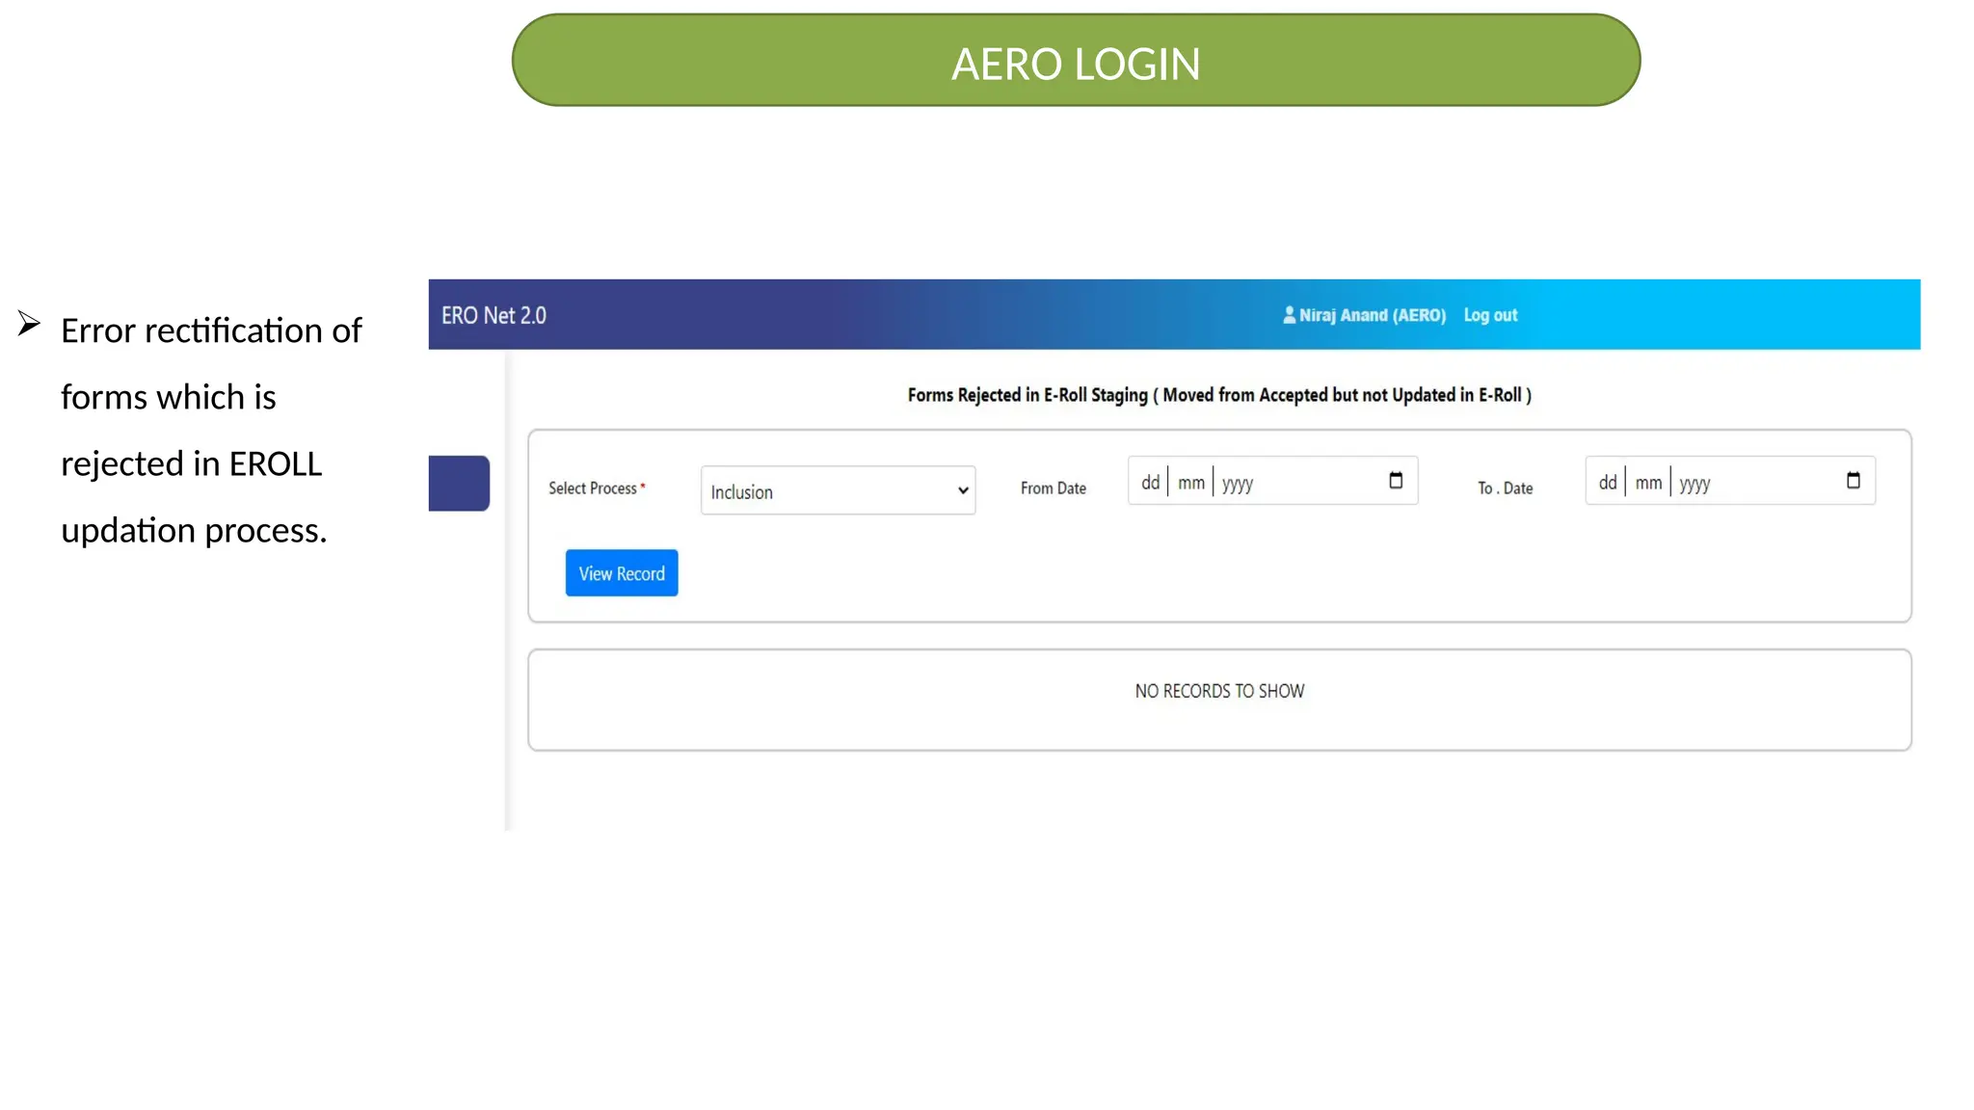The width and height of the screenshot is (1974, 1110).
Task: Click the yyyy field in From Date
Action: [1238, 484]
